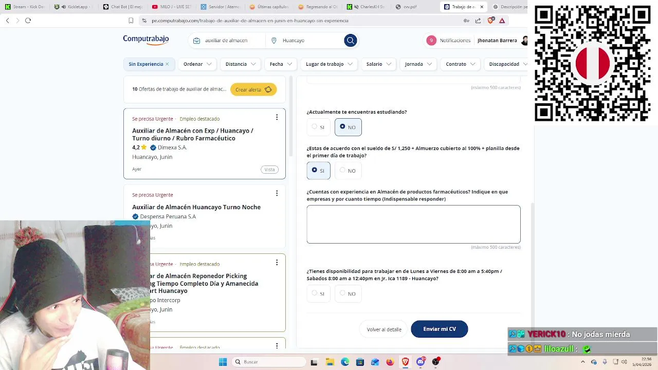Open OBS Studio from taskbar
Image resolution: width=658 pixels, height=370 pixels.
pos(436,362)
